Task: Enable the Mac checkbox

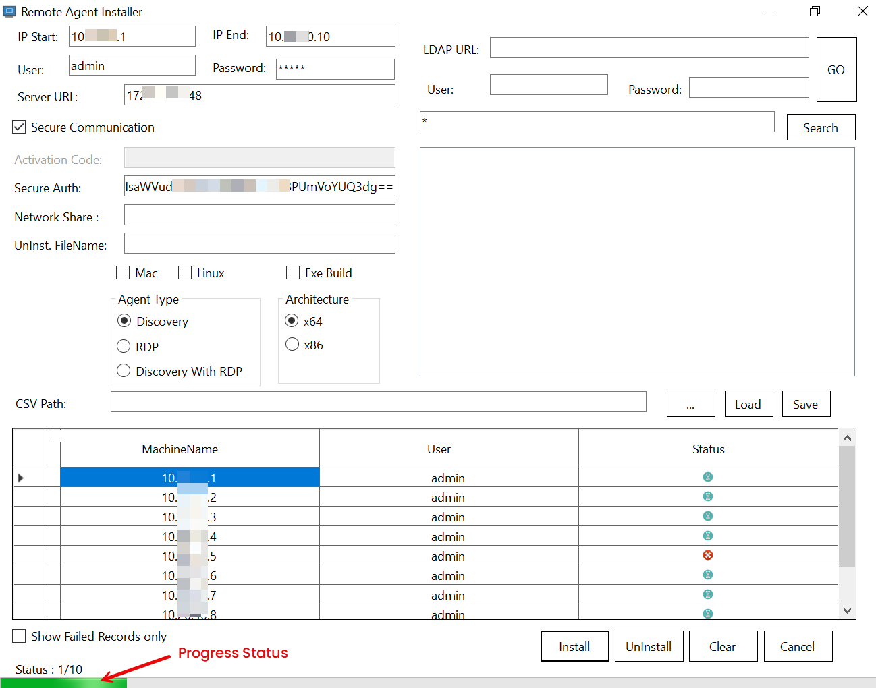Action: (x=123, y=273)
